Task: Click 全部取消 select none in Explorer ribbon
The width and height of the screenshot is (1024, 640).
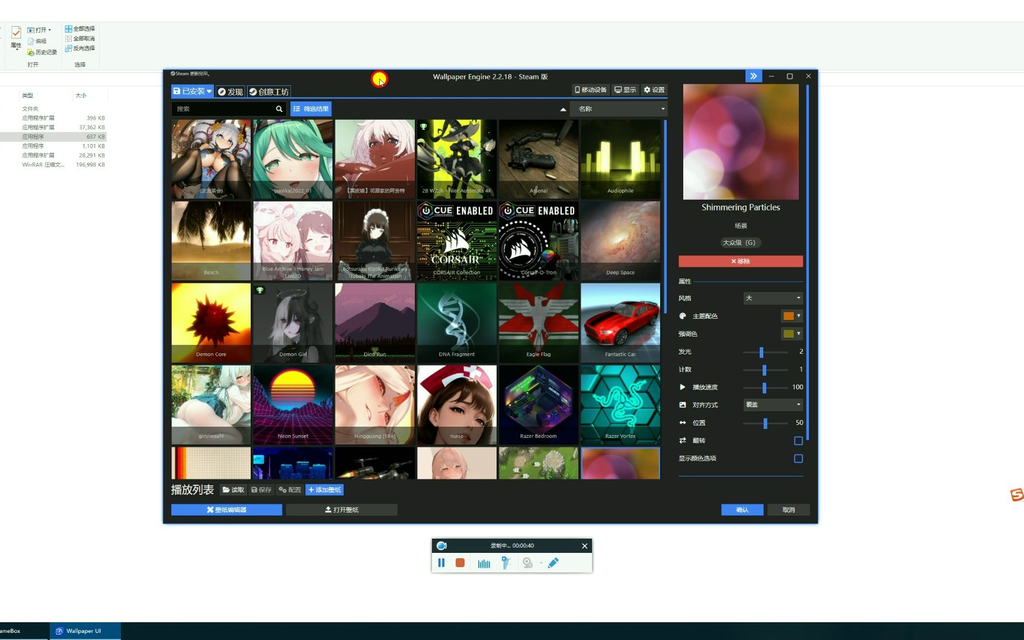Action: pyautogui.click(x=80, y=39)
